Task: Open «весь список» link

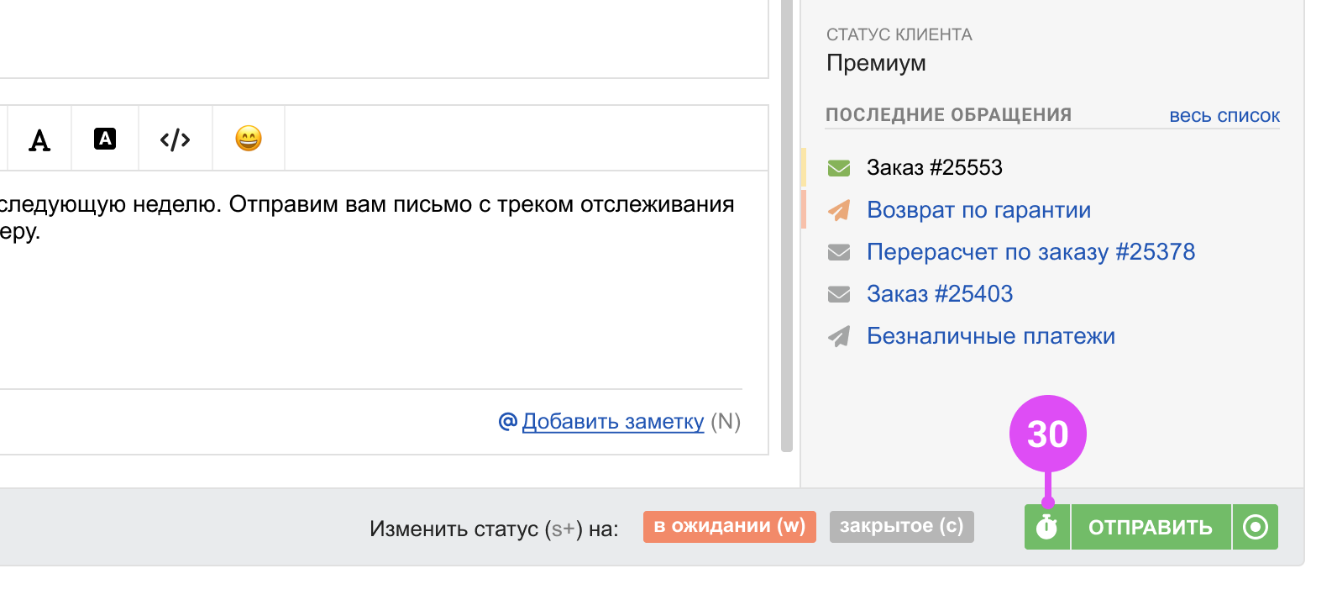Action: tap(1224, 116)
